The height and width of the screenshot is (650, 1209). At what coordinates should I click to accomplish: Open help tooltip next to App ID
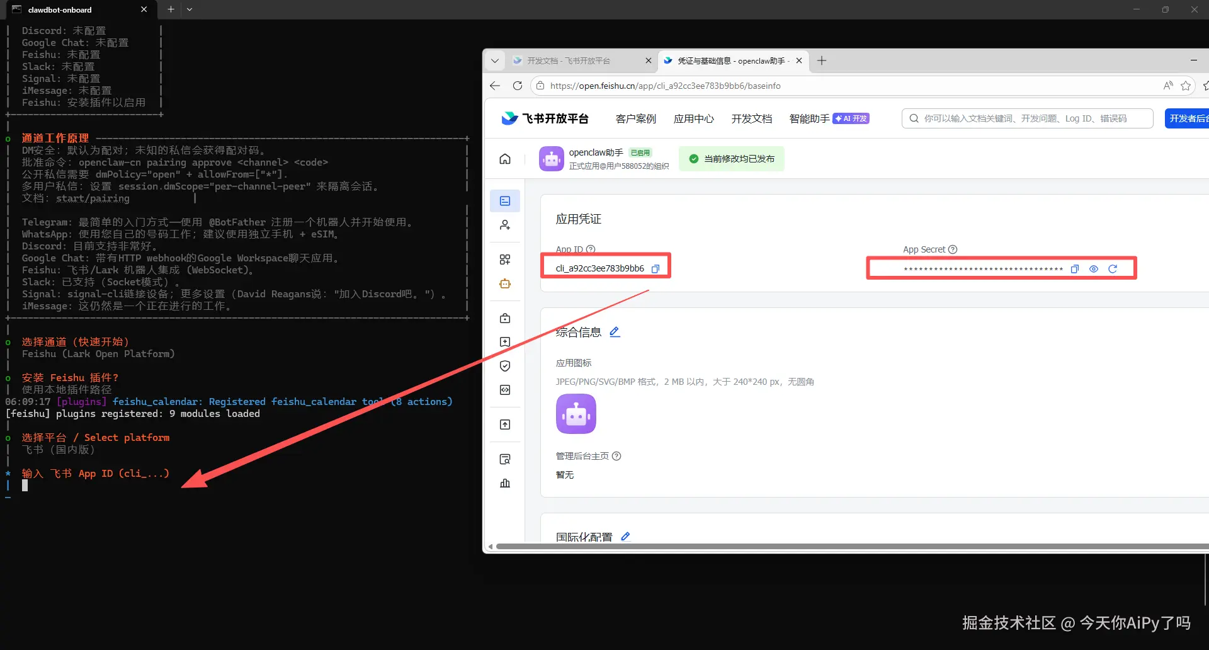[591, 249]
